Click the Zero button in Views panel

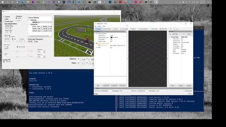(x=189, y=34)
